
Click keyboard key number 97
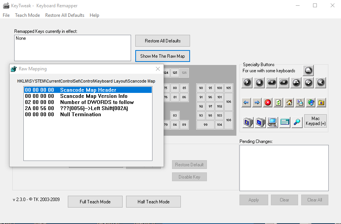[210, 106]
